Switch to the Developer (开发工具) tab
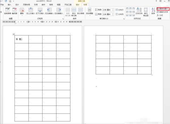Image resolution: width=170 pixels, height=124 pixels. tap(68, 5)
